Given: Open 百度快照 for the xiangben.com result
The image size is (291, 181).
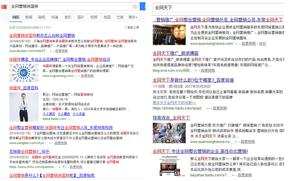Looking at the screenshot, I should point(61,143).
